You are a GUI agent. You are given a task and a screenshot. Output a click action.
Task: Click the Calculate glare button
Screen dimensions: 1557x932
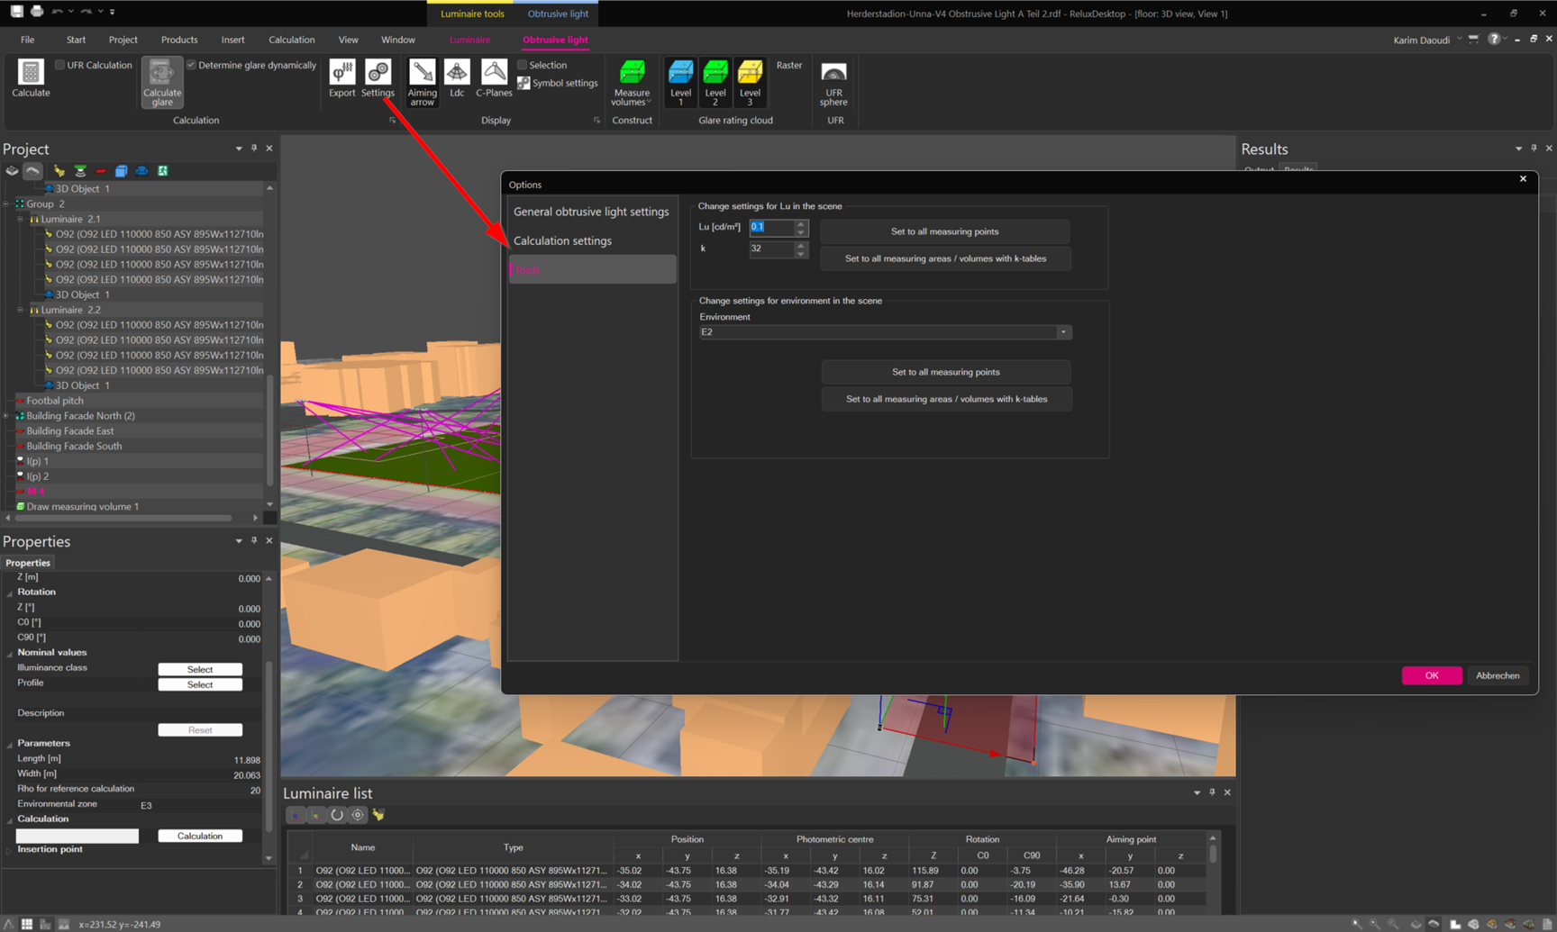(x=162, y=83)
